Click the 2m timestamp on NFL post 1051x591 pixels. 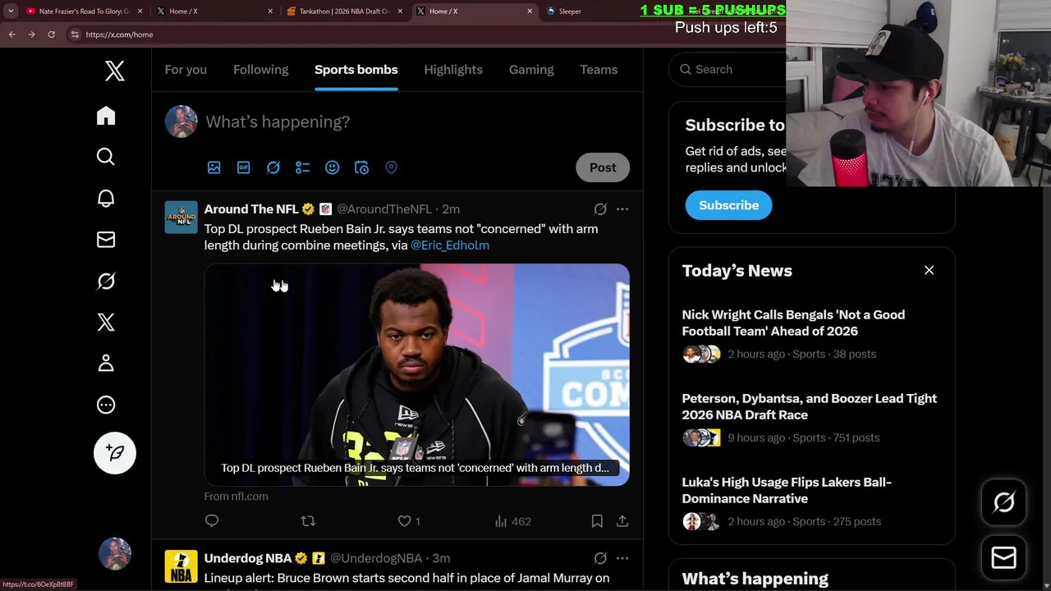tap(451, 209)
